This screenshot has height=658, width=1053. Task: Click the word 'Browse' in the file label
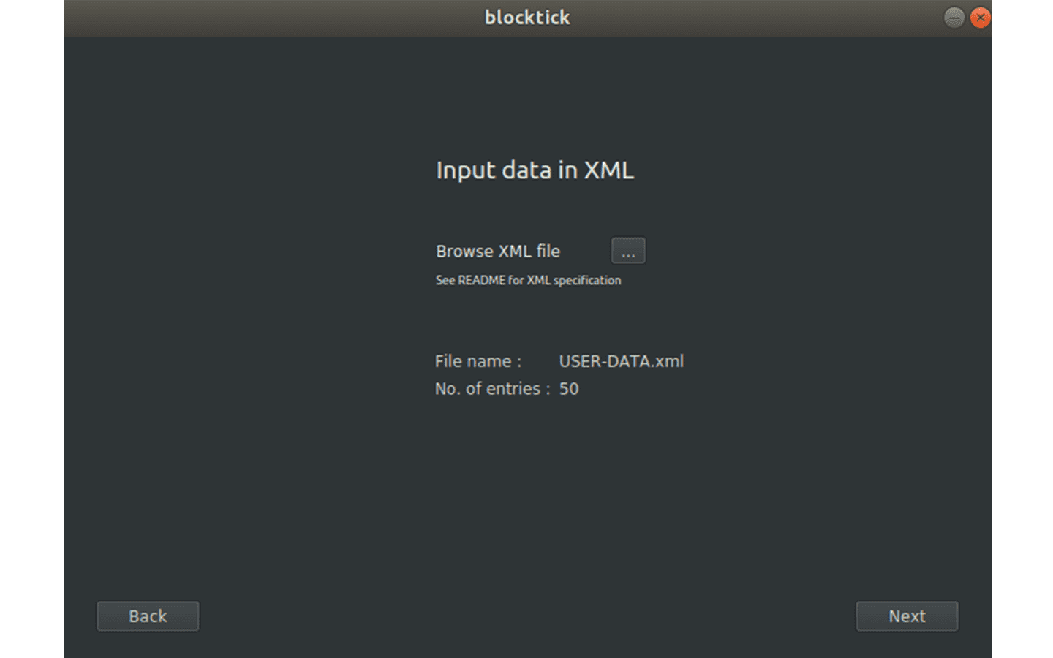465,252
